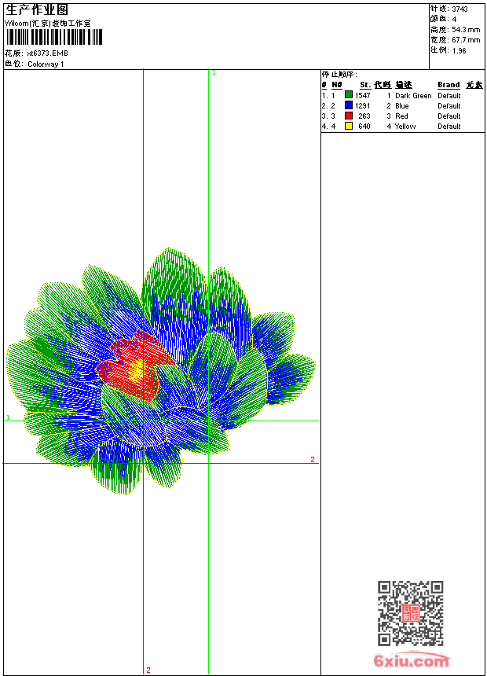Click the width value 67.7 mm
This screenshot has width=487, height=676.
point(466,40)
